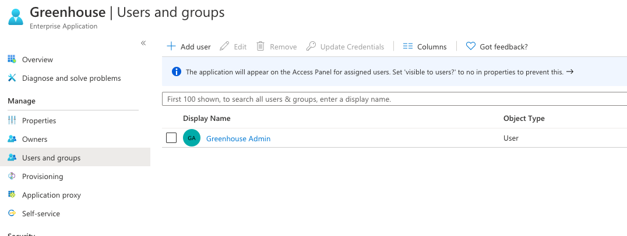Click the Got feedback? link
The height and width of the screenshot is (236, 627).
pos(503,47)
